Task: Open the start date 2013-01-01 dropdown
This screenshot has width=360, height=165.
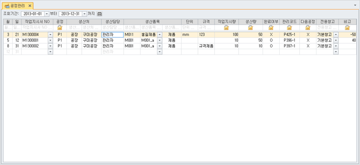Action: pyautogui.click(x=47, y=14)
